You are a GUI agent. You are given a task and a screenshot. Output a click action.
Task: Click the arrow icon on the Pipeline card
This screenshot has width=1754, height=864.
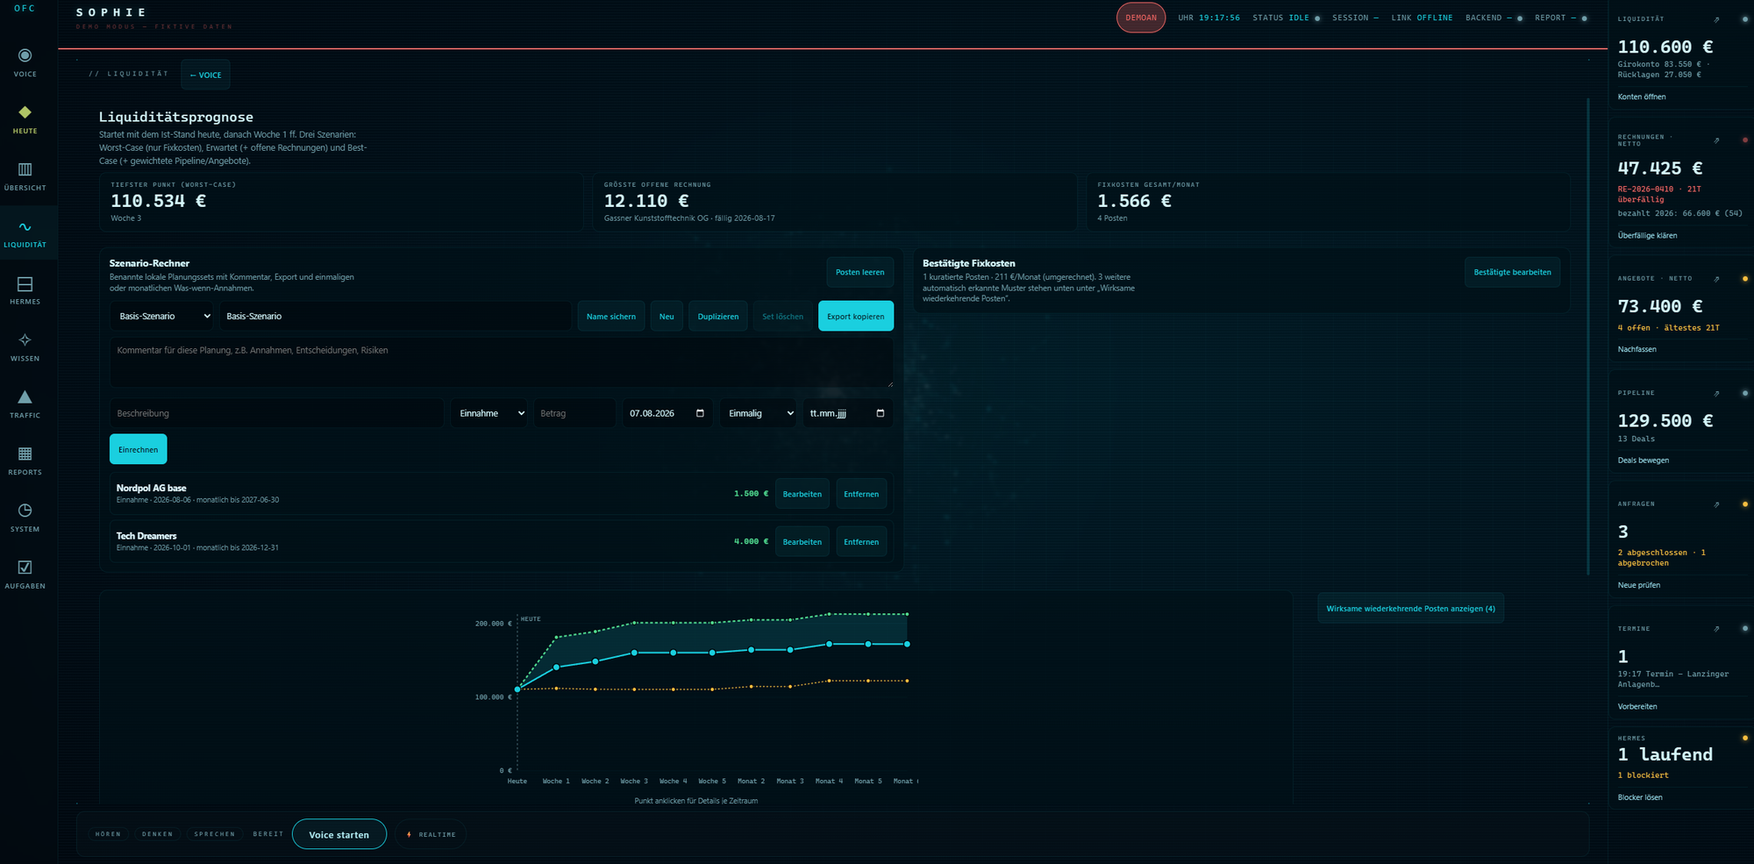point(1717,393)
